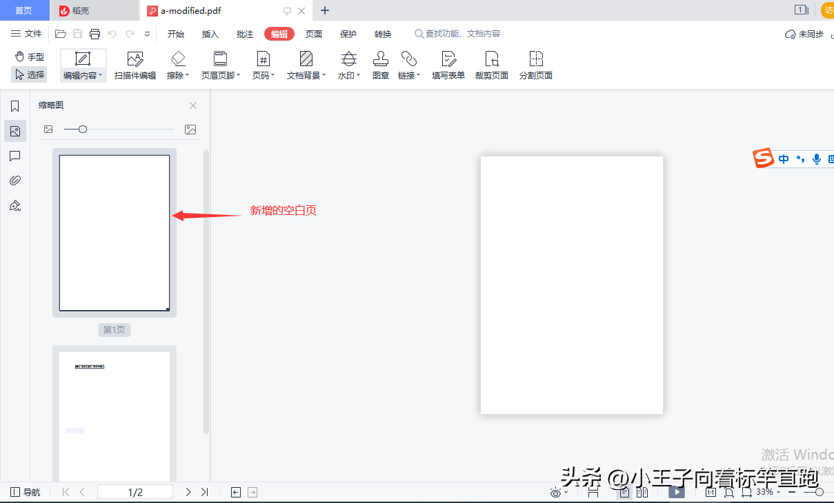Viewport: 834px width, 503px height.
Task: Click the 未同步 cloud sync button
Action: (x=805, y=34)
